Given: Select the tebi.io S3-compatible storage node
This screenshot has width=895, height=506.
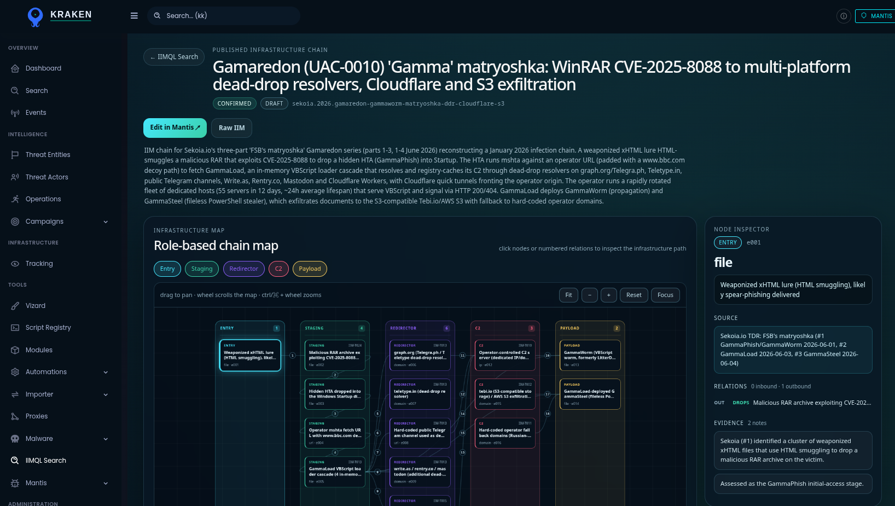Looking at the screenshot, I should click(505, 394).
